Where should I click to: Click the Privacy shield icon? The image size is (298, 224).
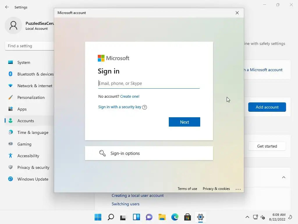click(10, 167)
